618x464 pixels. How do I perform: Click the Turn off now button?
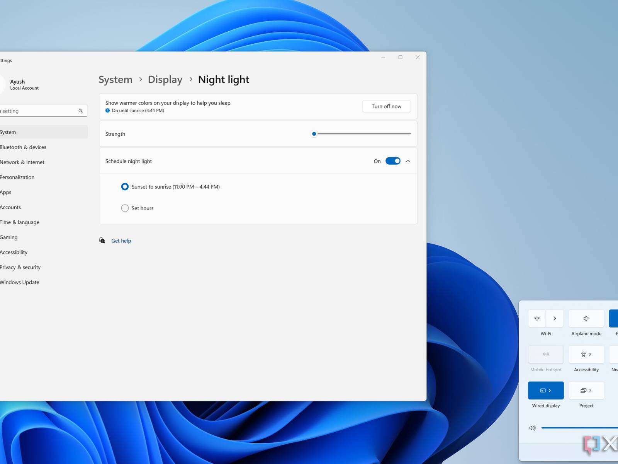click(x=386, y=106)
